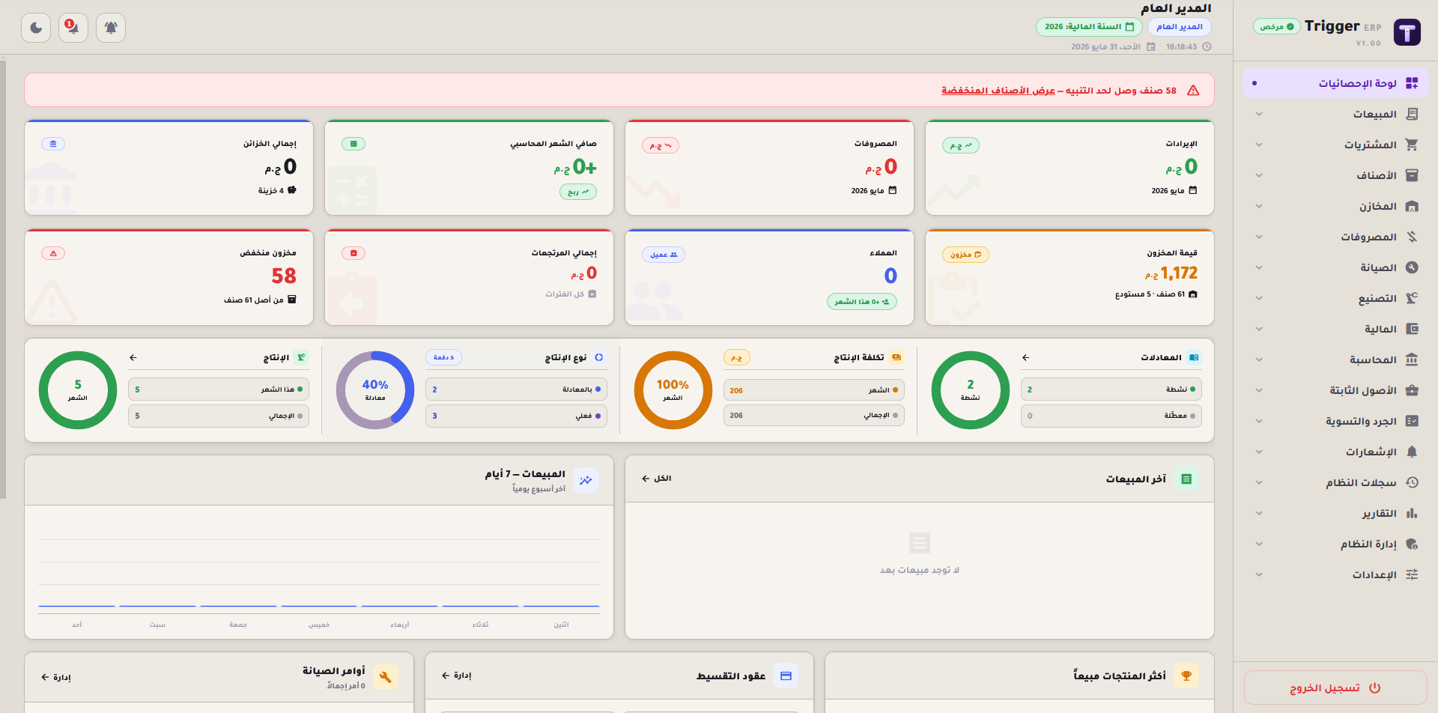Open notifications with red badge bell icon

[73, 28]
